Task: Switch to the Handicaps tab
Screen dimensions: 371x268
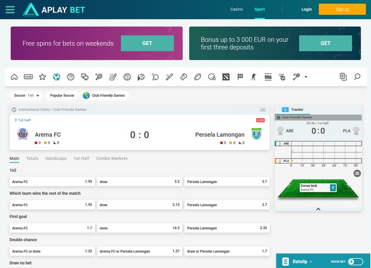Action: [56, 158]
